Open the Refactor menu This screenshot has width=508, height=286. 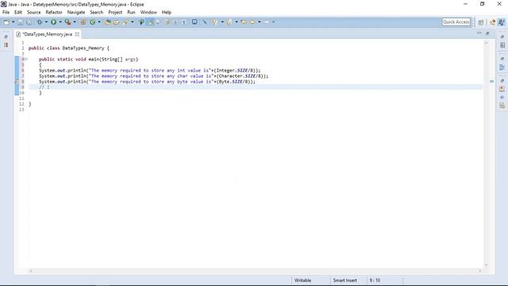(x=54, y=13)
